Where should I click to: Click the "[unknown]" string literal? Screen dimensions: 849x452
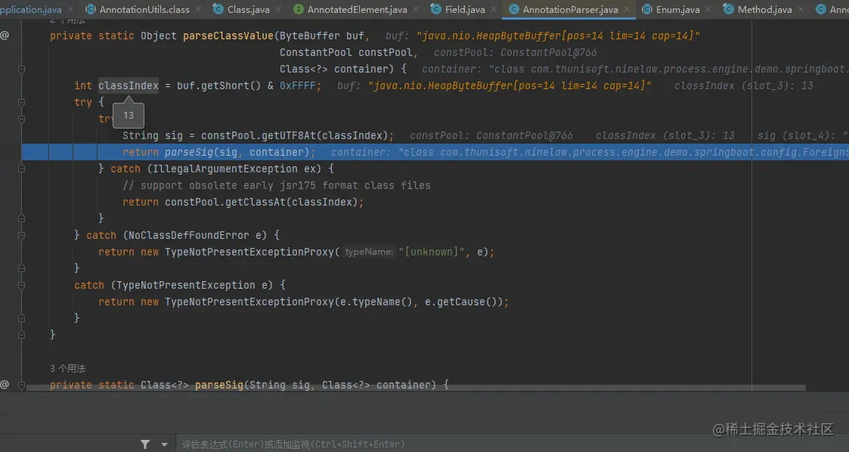(x=432, y=252)
